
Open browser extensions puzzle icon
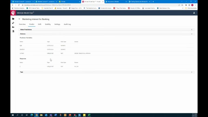click(186, 5)
